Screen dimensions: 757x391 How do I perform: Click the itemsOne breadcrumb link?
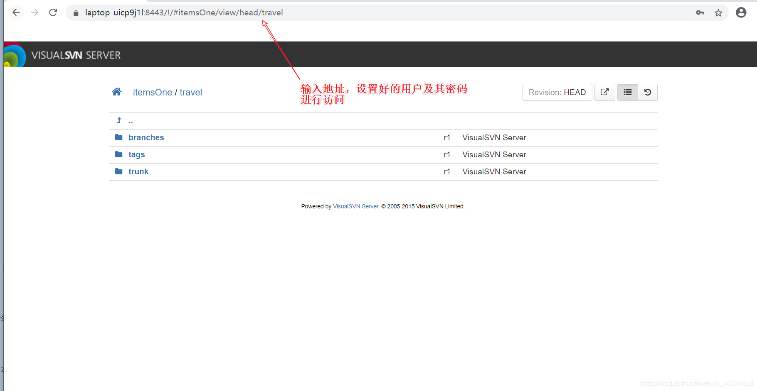(x=153, y=92)
